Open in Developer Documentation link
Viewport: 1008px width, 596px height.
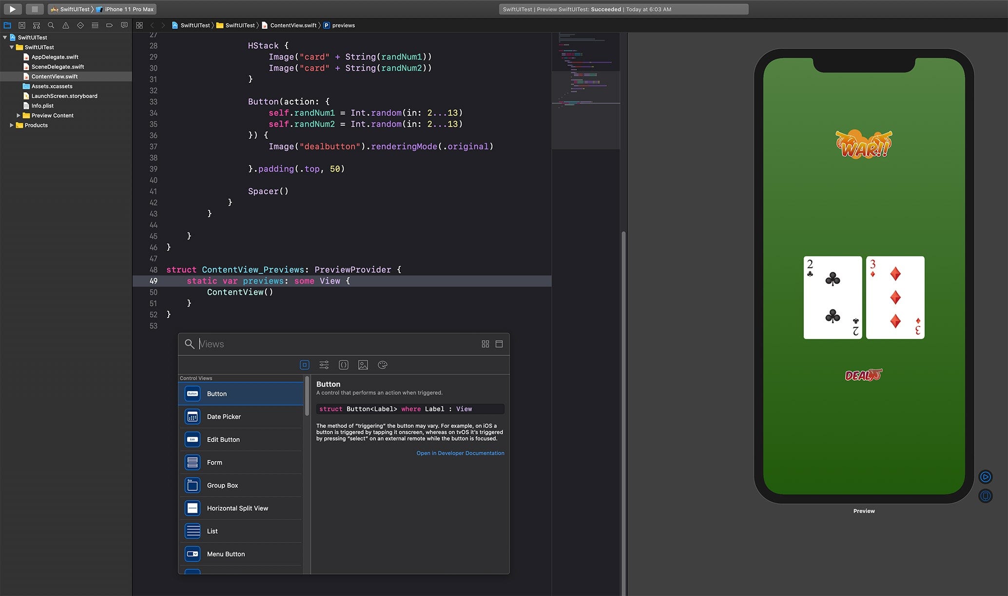coord(460,453)
